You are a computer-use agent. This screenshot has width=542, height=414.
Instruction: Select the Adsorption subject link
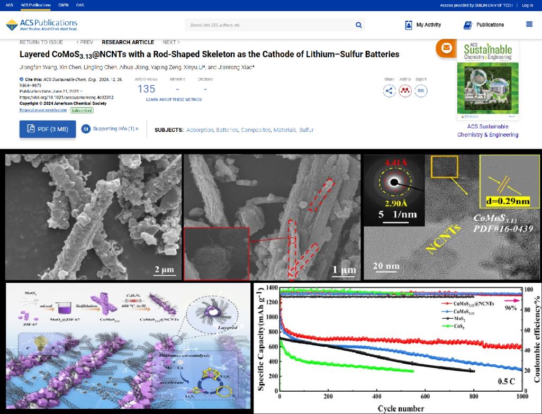point(200,130)
